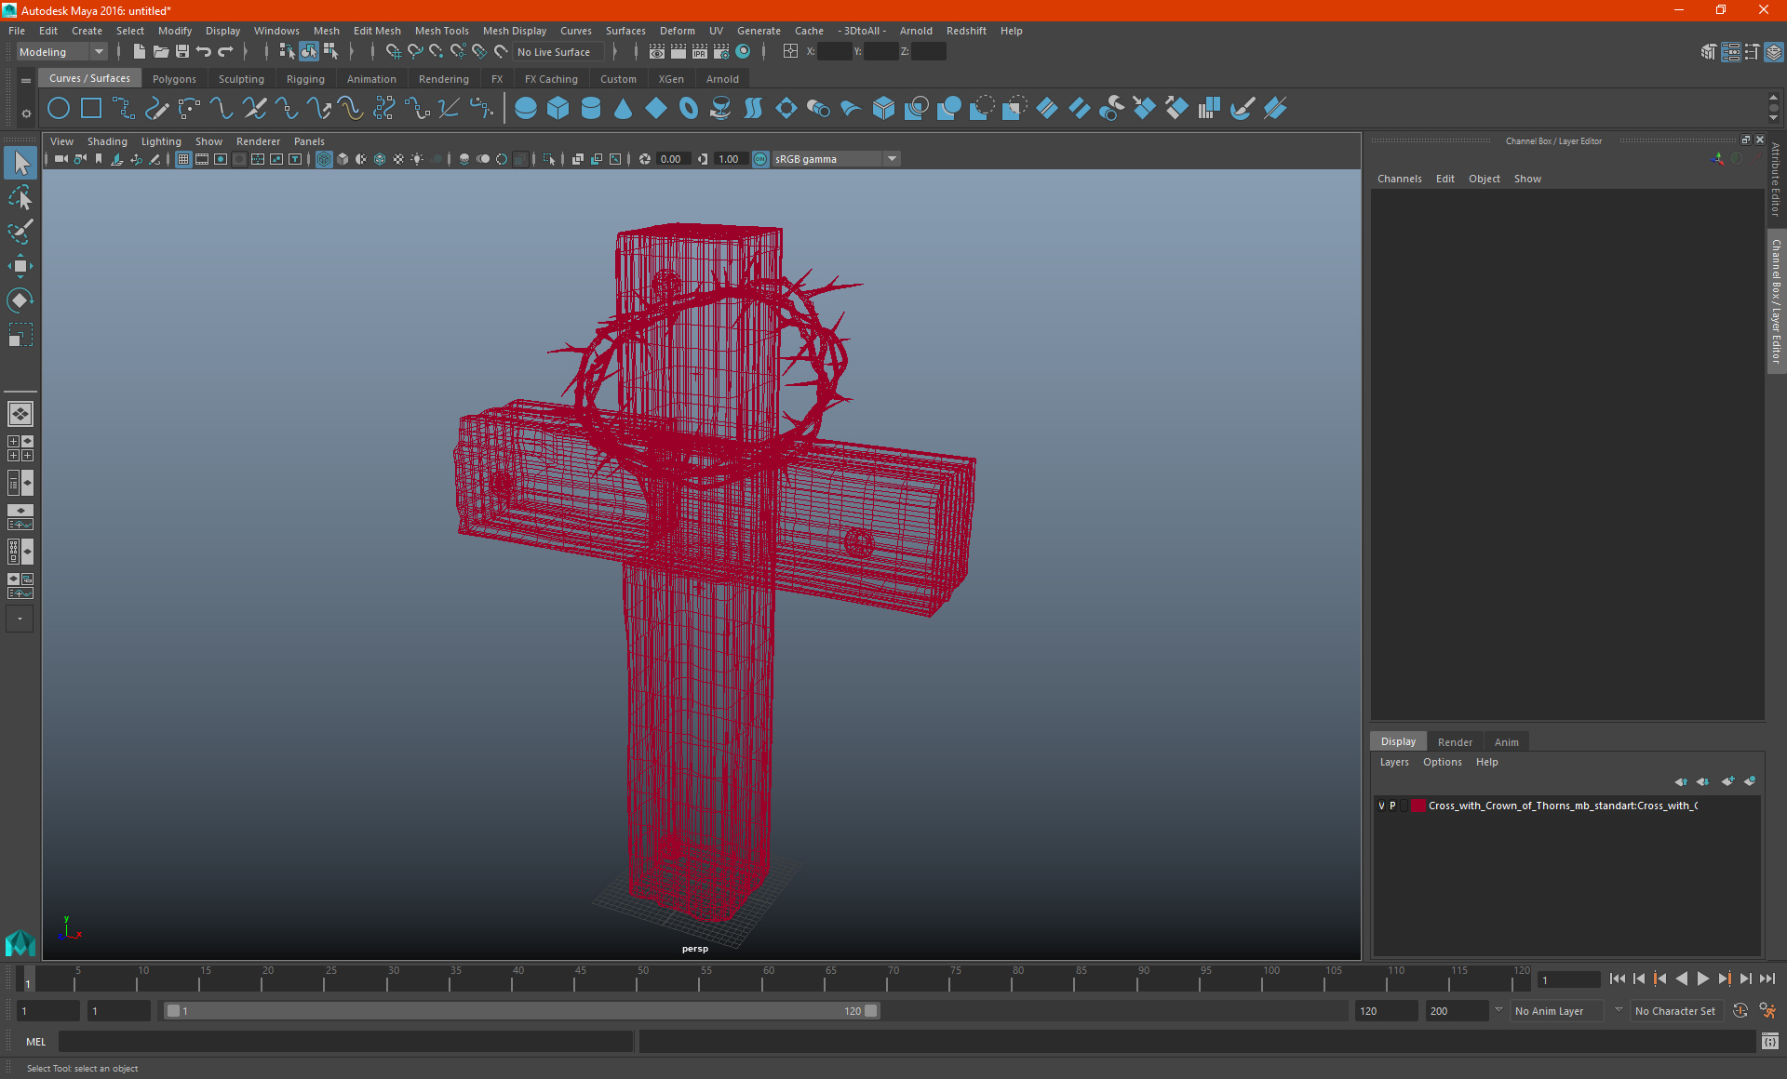
Task: Toggle layer playback P box
Action: 1392,806
